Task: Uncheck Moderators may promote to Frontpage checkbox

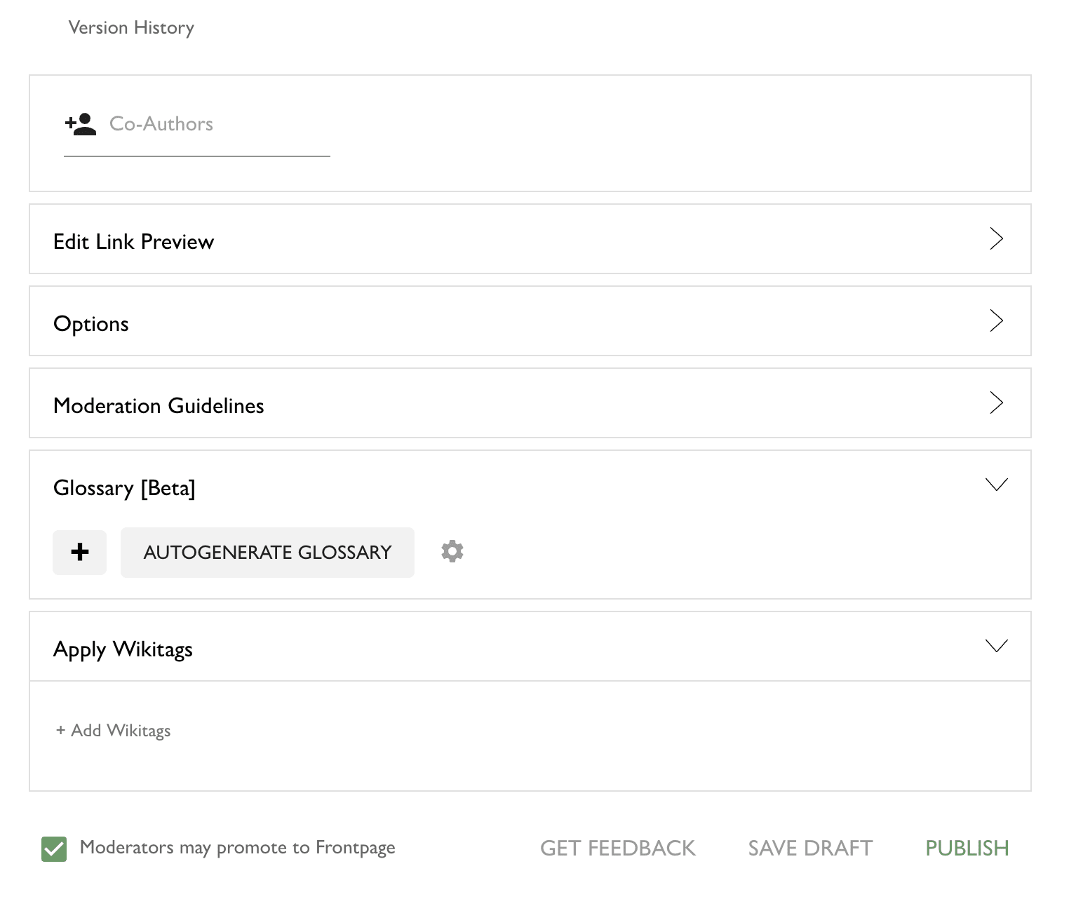Action: (54, 848)
